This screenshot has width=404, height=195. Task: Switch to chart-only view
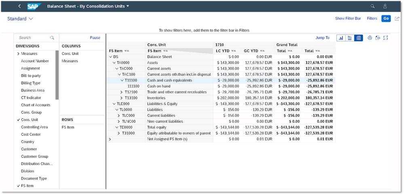(341, 38)
